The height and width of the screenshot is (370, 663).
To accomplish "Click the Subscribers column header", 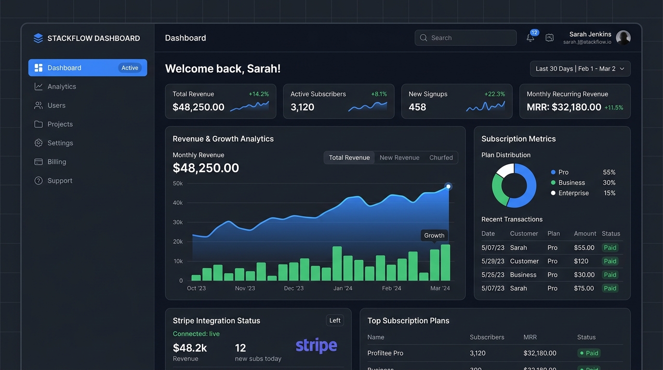I will coord(487,337).
